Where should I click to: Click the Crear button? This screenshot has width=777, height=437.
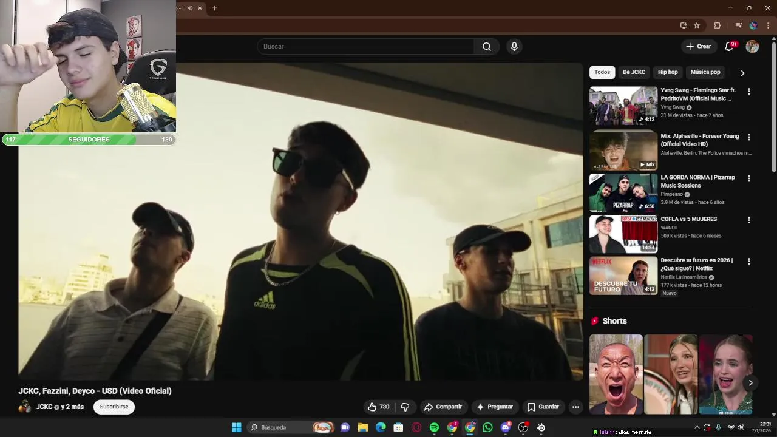tap(698, 47)
